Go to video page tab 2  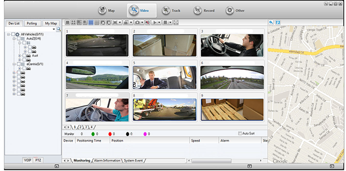(x=80, y=127)
